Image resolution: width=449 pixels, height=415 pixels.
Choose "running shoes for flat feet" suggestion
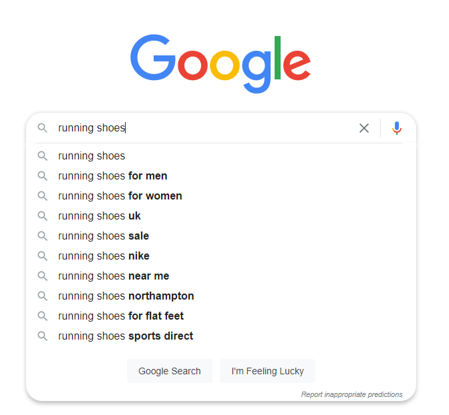[x=121, y=316]
